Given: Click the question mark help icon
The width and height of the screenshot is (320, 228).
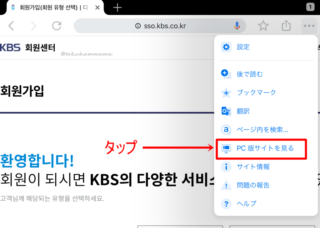Looking at the screenshot, I should tap(226, 204).
